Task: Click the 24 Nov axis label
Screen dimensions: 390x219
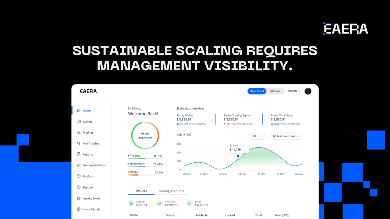Action: [261, 174]
